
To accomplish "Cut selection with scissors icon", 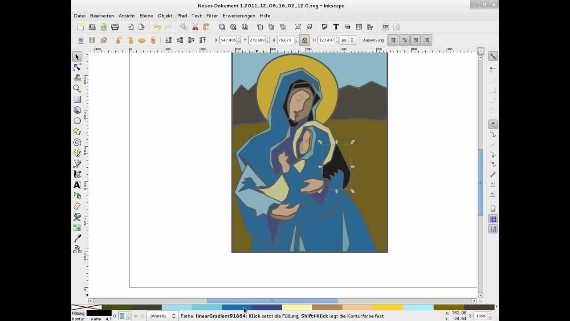I will click(195, 27).
